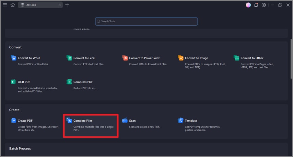
Task: Click the Convert to Image icon
Action: tap(180, 58)
